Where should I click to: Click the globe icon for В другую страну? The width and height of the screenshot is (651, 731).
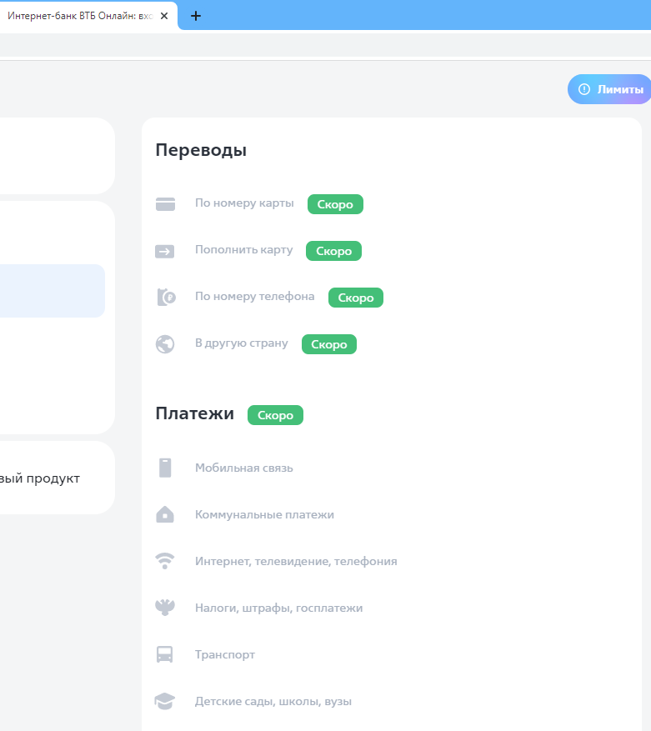(x=165, y=344)
